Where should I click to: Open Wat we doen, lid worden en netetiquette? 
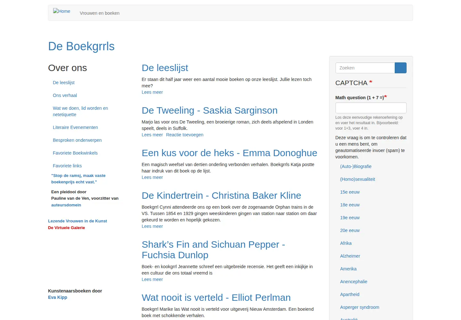click(x=80, y=111)
